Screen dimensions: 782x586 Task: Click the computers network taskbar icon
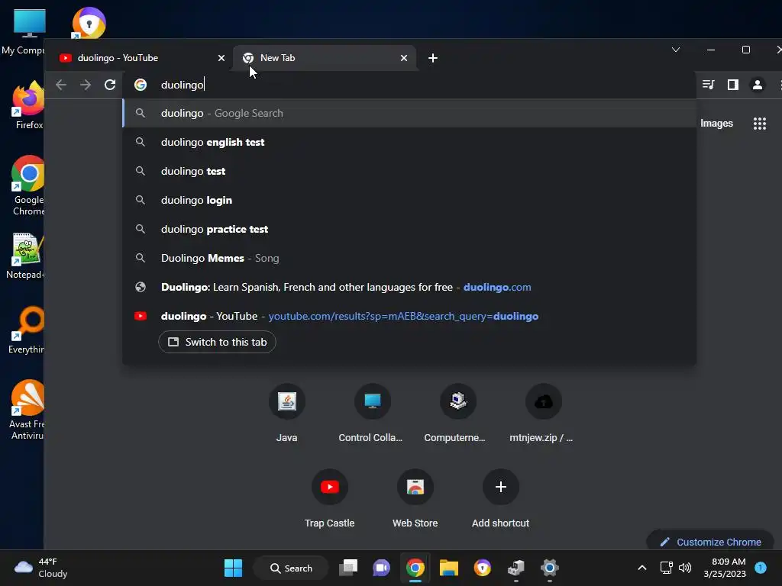click(515, 568)
